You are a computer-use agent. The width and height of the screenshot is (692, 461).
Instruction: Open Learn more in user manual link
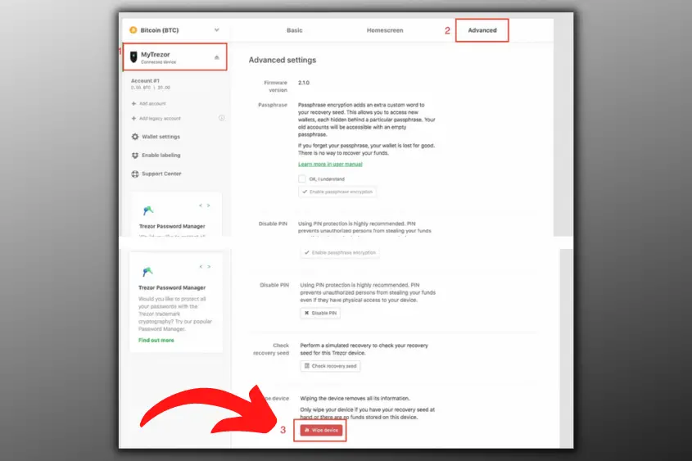pos(330,164)
